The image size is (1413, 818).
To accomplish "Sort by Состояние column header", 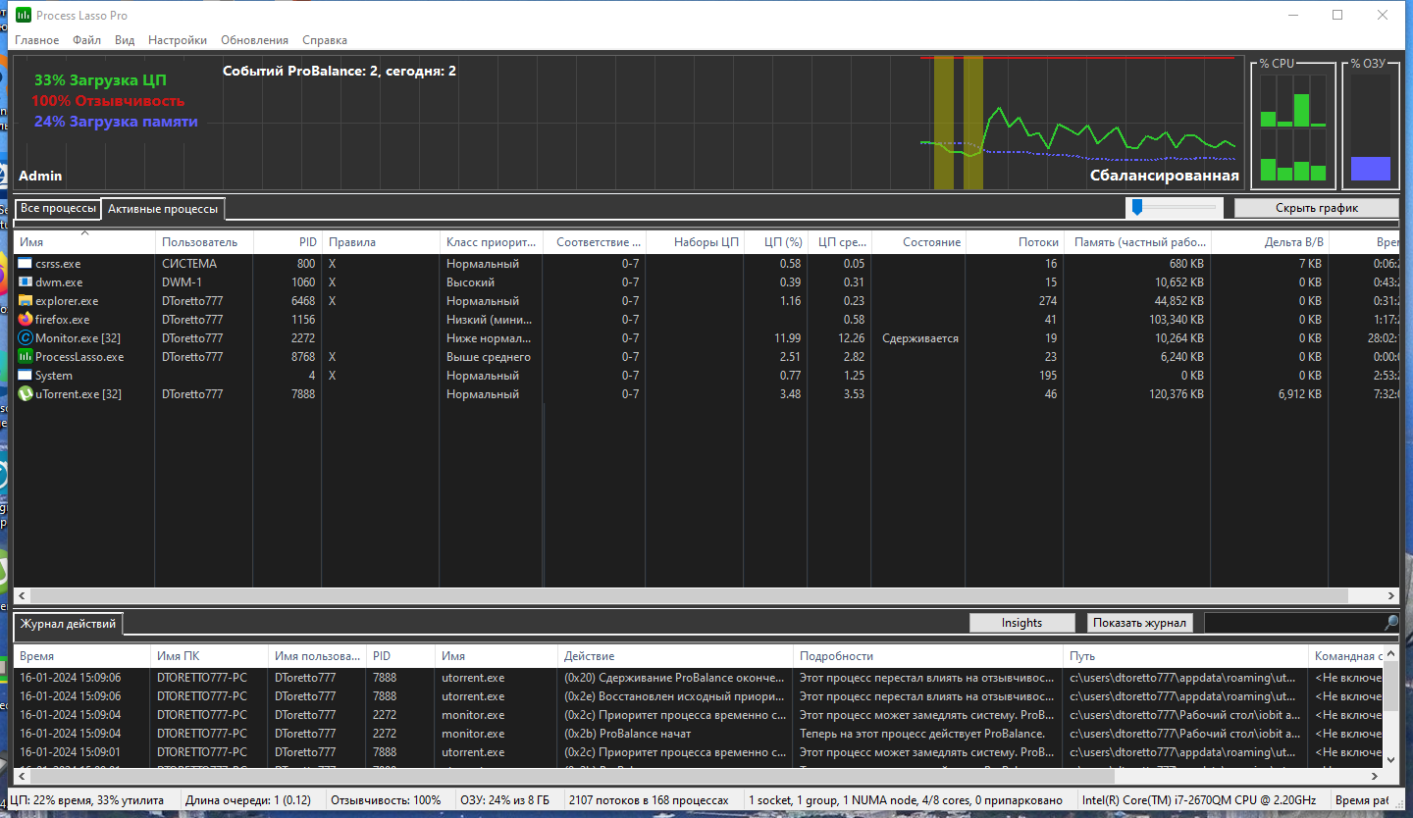I will click(917, 241).
